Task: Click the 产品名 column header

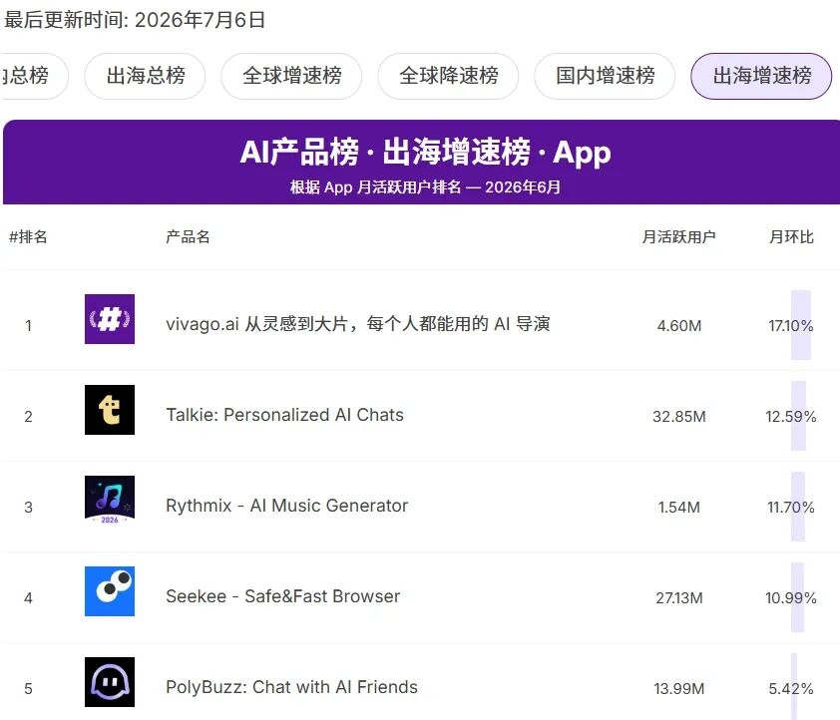Action: click(188, 236)
